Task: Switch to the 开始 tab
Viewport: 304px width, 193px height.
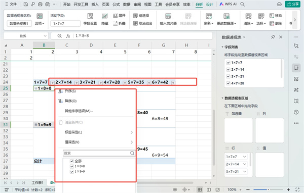Action: [67, 4]
